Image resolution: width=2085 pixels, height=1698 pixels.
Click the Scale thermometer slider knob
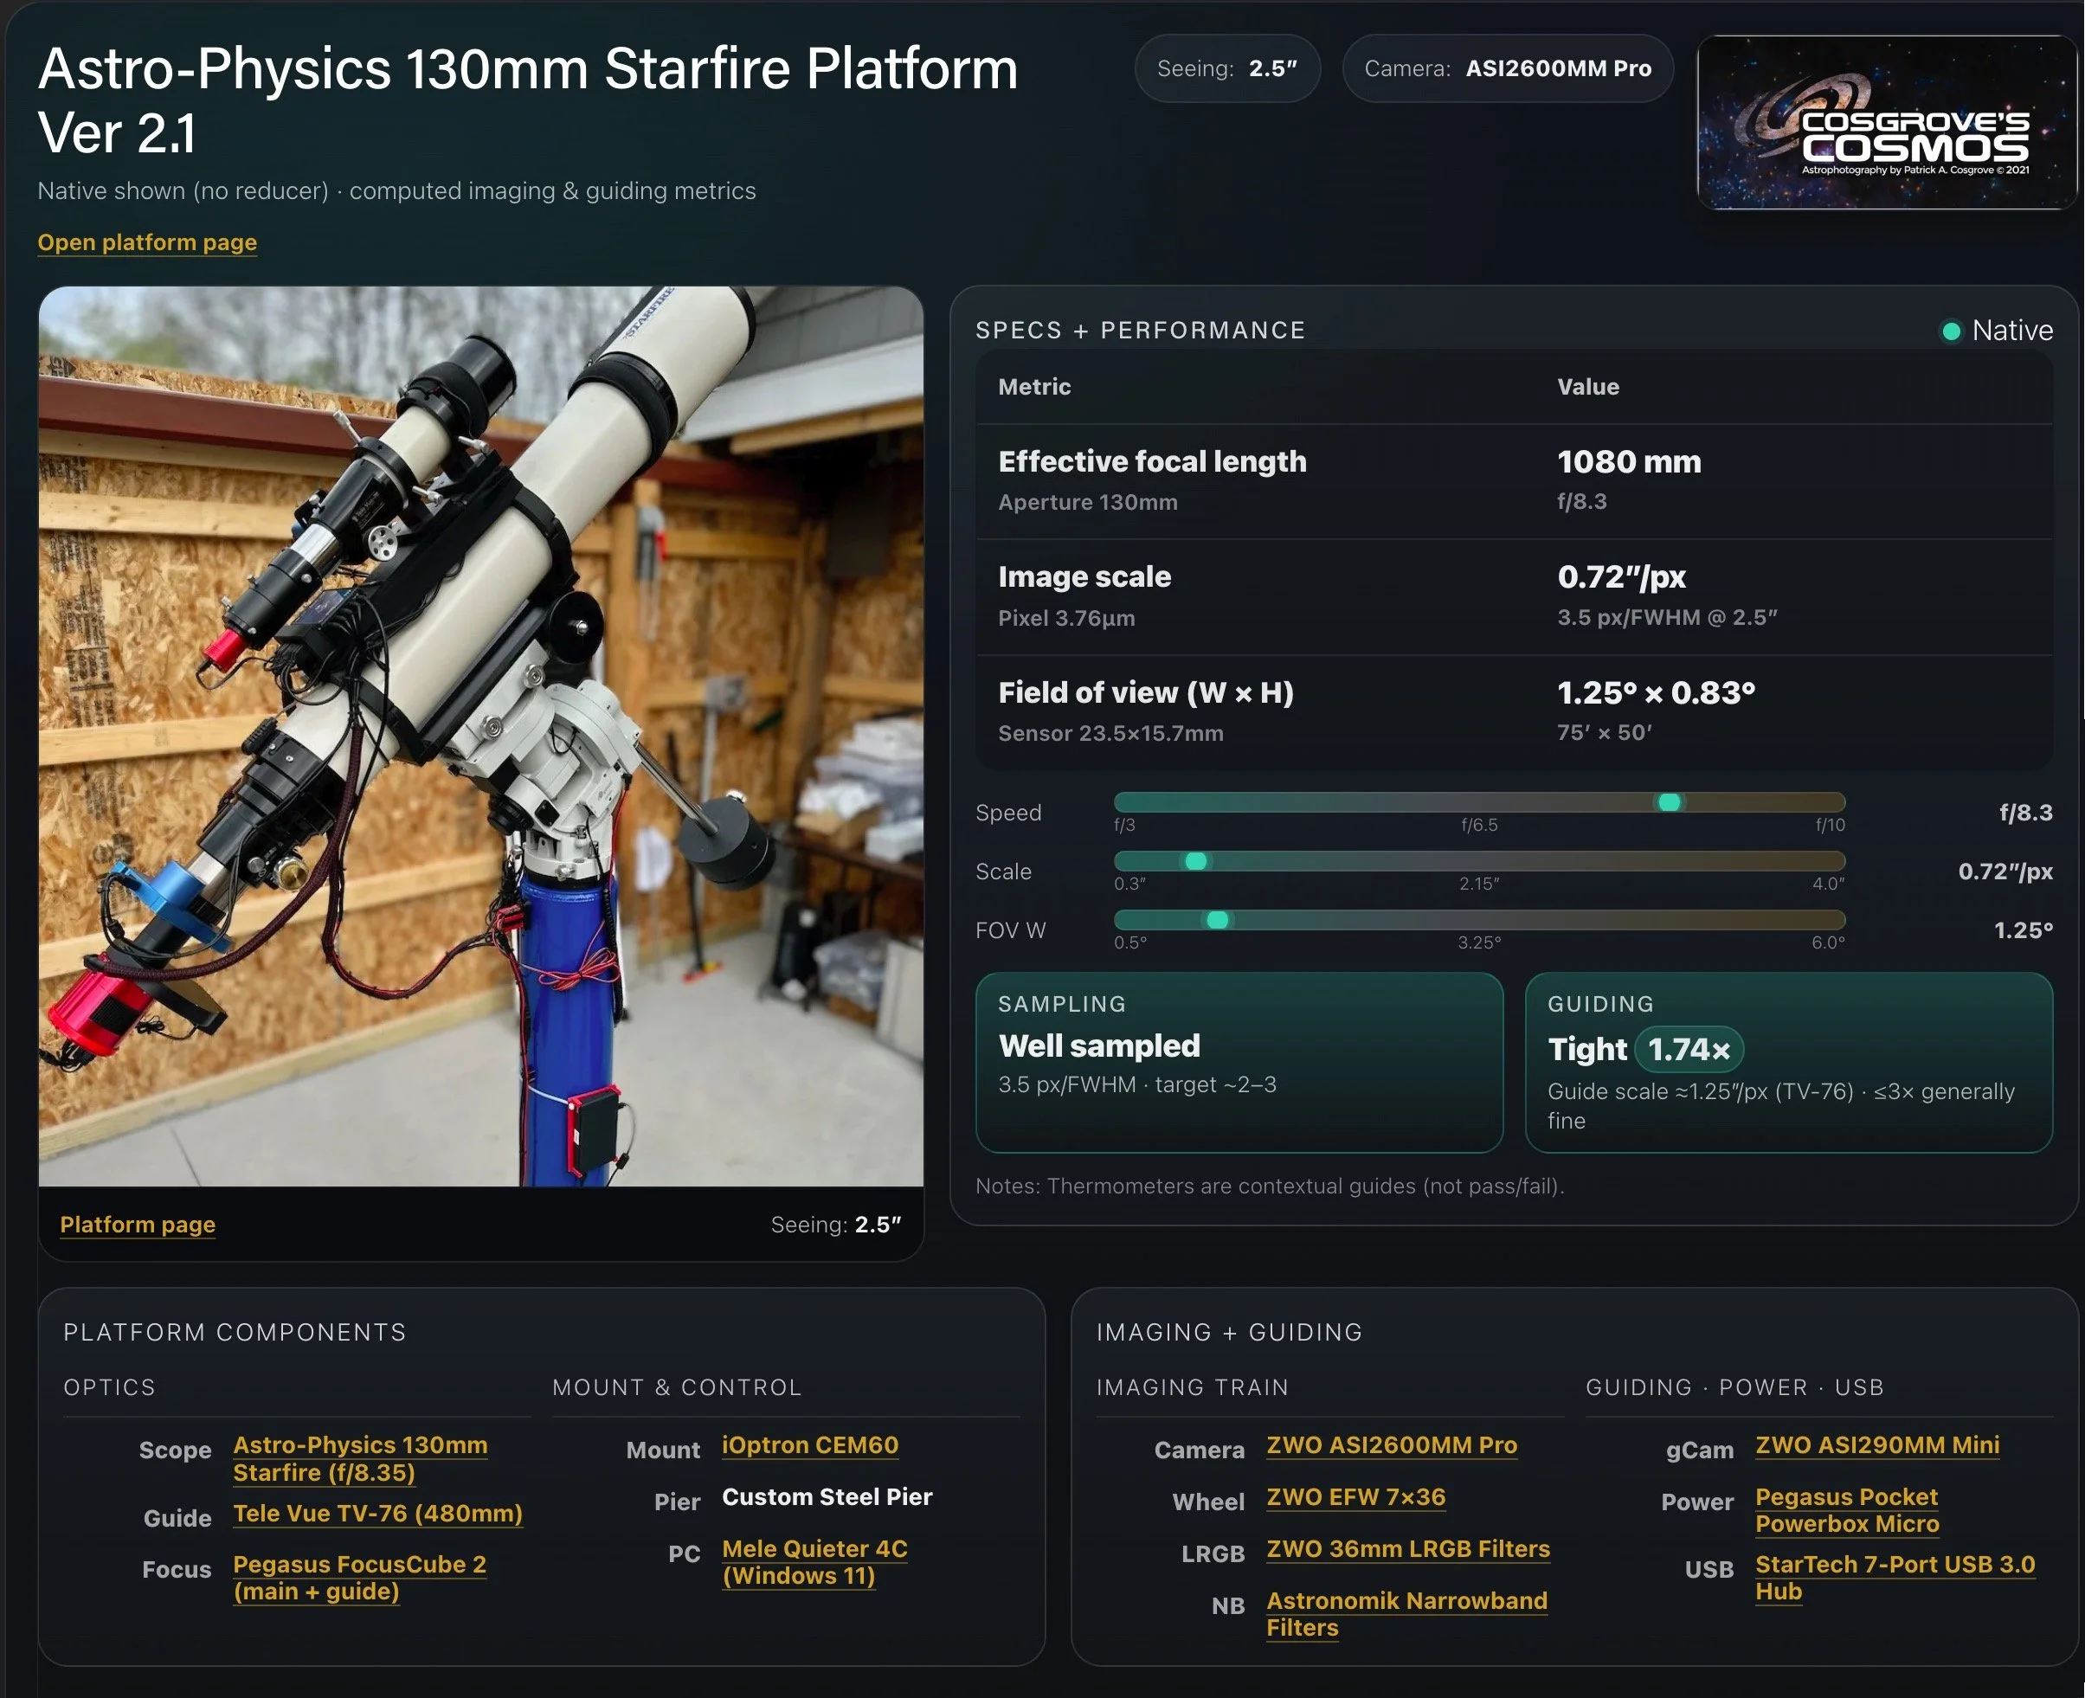[1195, 861]
